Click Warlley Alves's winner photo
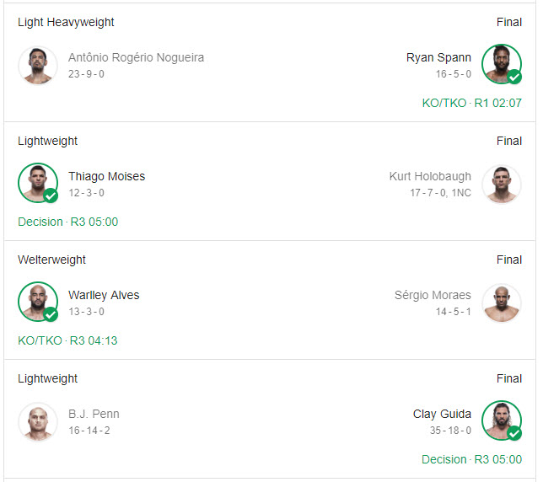The height and width of the screenshot is (482, 543). pos(38,303)
